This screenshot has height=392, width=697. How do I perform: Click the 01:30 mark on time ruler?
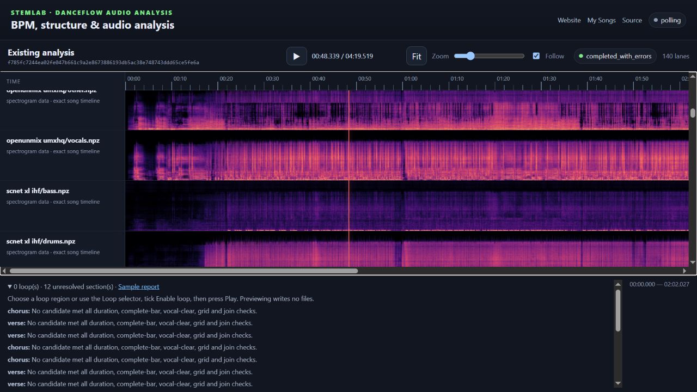coord(549,79)
